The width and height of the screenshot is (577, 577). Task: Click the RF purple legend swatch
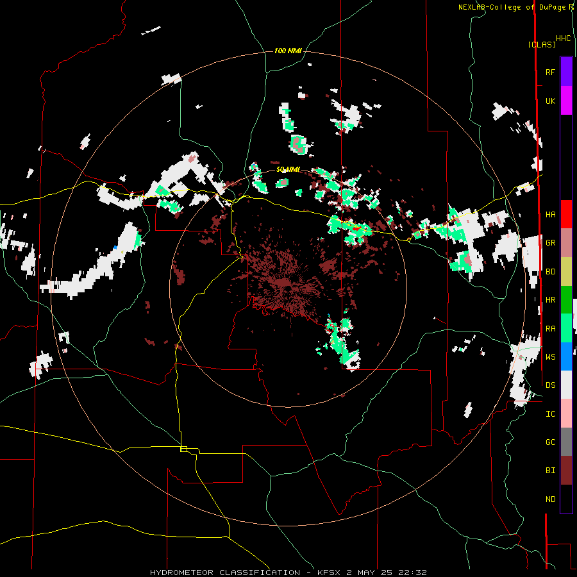click(x=566, y=72)
